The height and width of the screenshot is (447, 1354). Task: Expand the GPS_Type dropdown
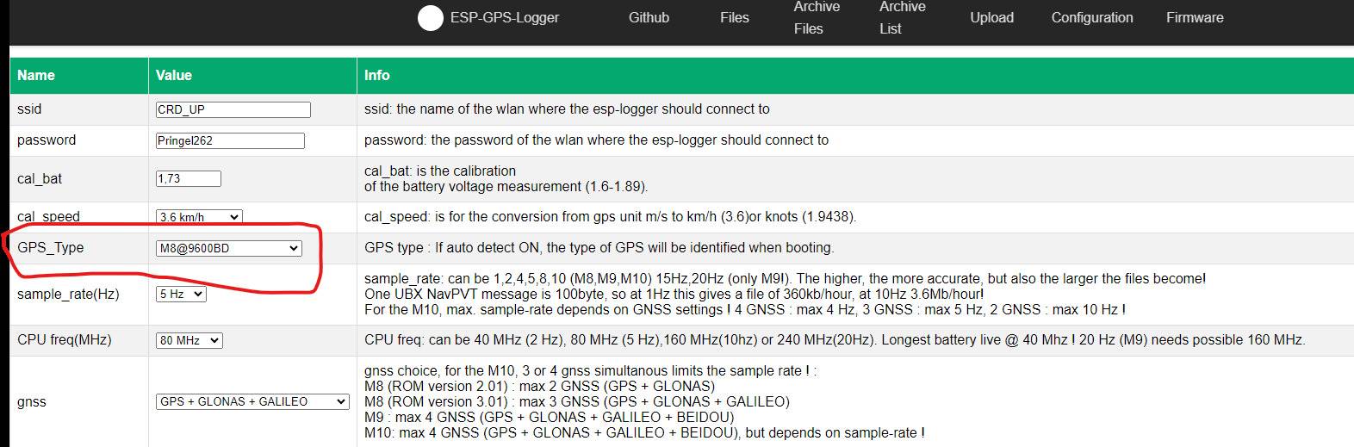coord(228,248)
